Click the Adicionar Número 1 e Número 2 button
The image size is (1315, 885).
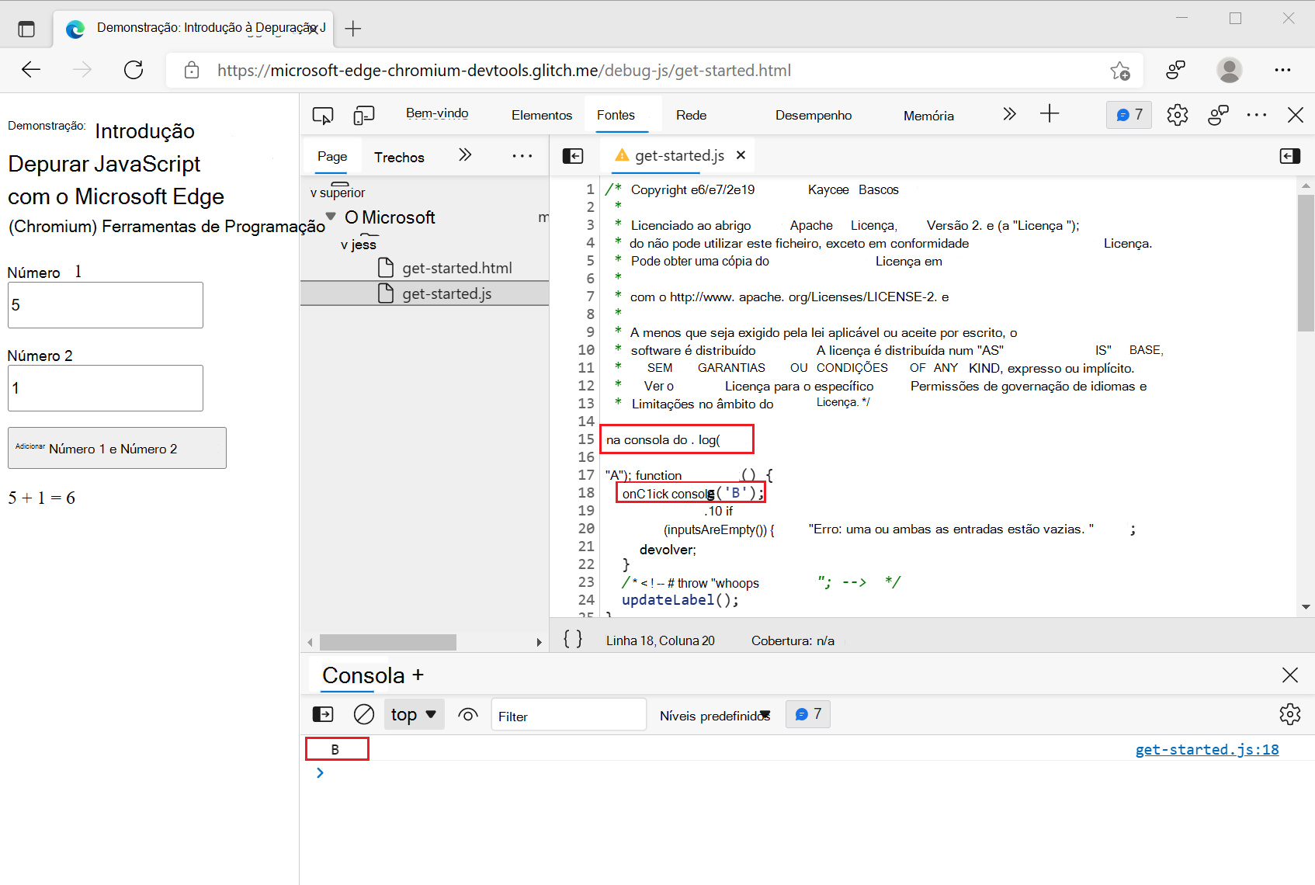116,447
